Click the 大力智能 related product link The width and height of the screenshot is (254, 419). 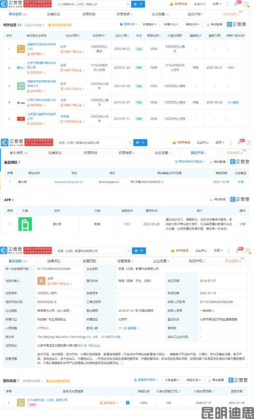(x=233, y=102)
